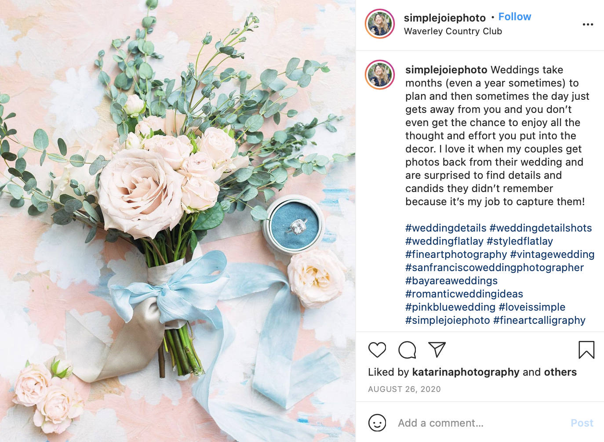This screenshot has width=604, height=442.
Task: Share the post via paper plane icon
Action: click(x=437, y=350)
